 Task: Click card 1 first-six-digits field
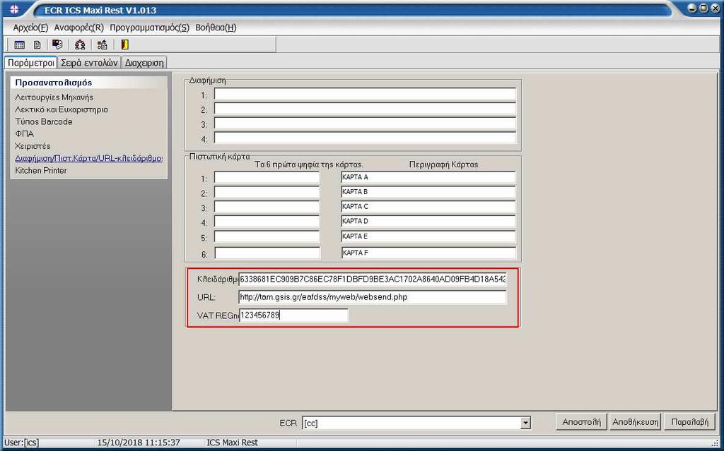(267, 178)
